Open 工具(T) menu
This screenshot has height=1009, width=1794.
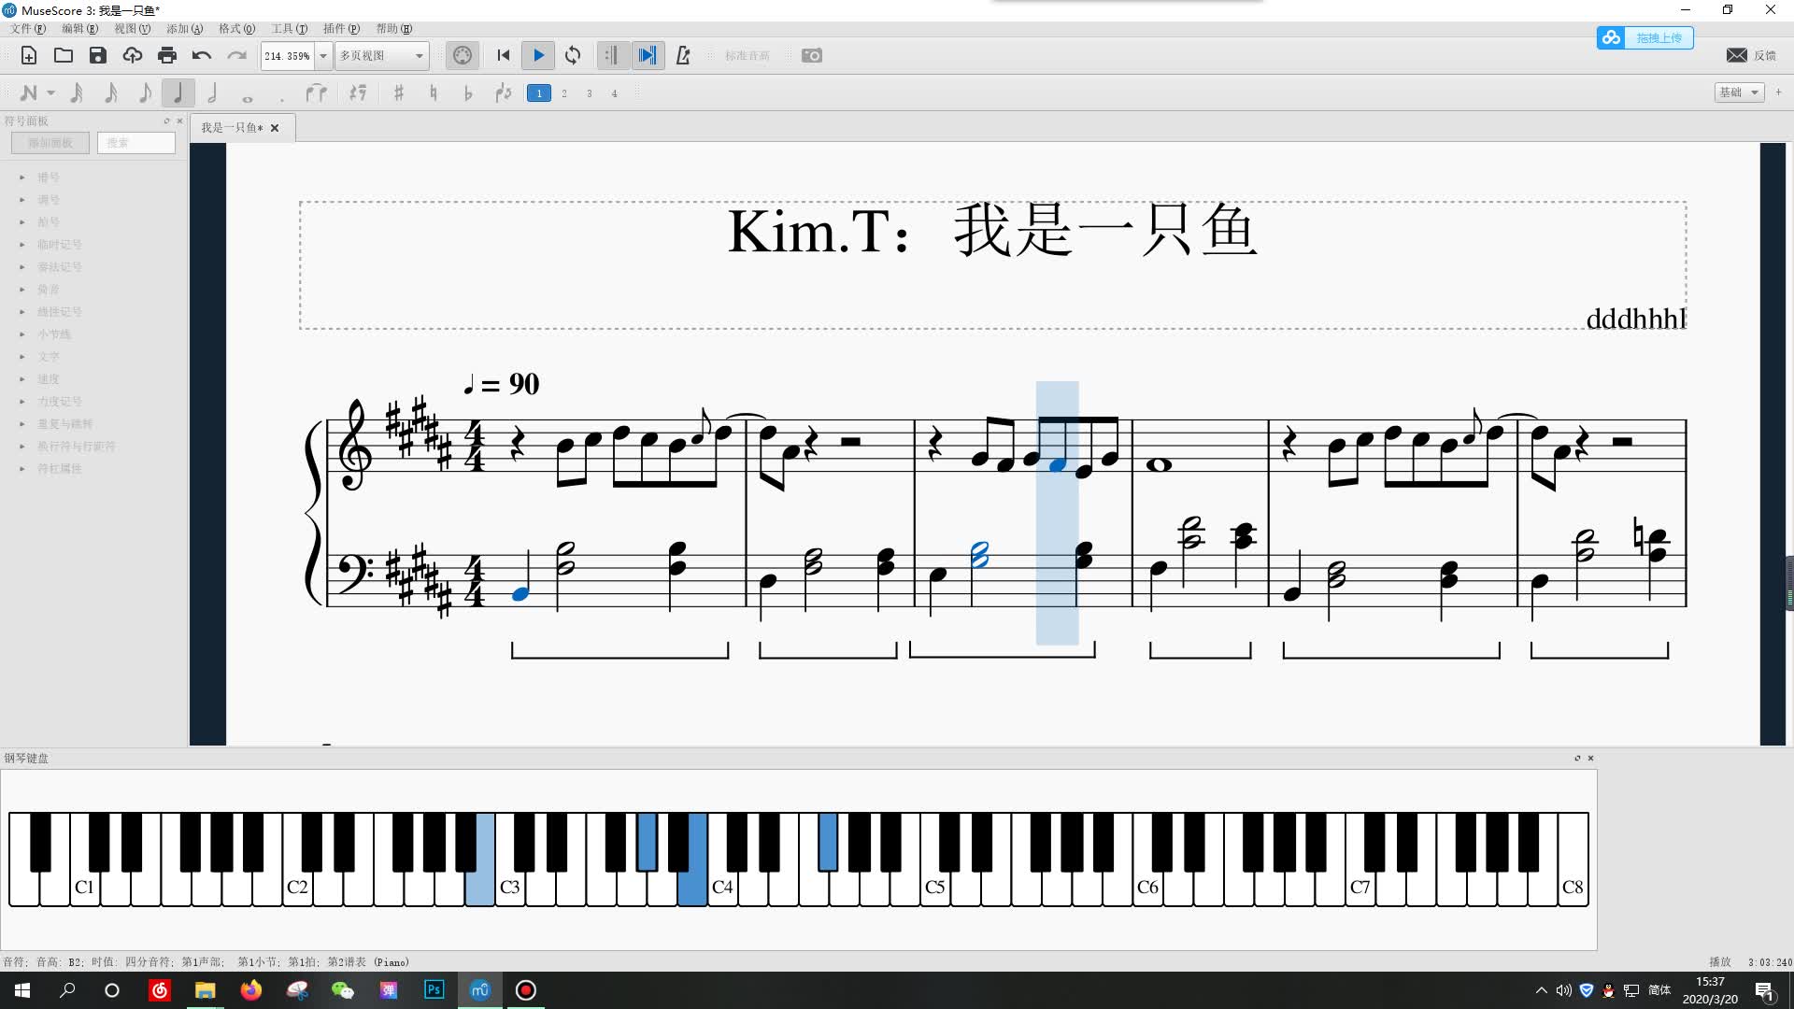pos(290,29)
